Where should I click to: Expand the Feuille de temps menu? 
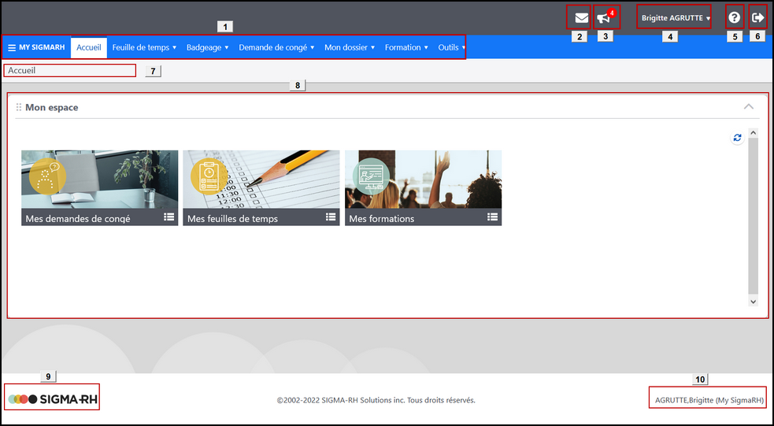(x=144, y=47)
